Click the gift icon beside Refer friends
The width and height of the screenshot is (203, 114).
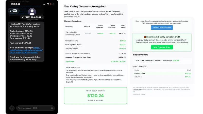tap(145, 37)
